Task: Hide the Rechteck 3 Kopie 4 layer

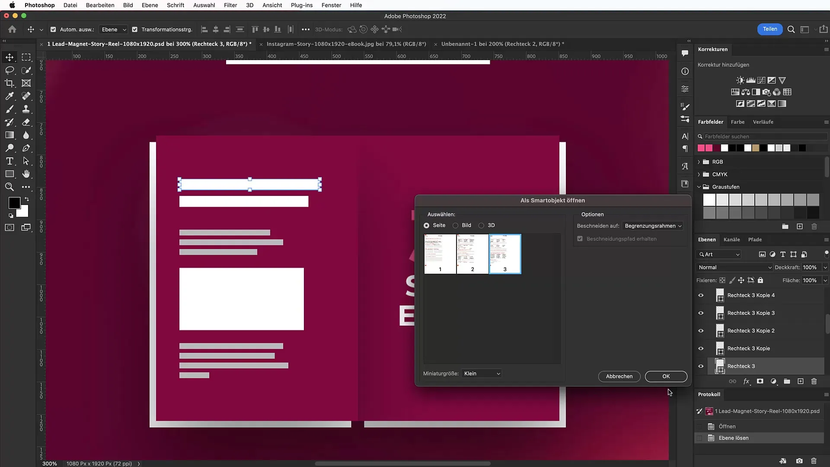Action: click(701, 295)
